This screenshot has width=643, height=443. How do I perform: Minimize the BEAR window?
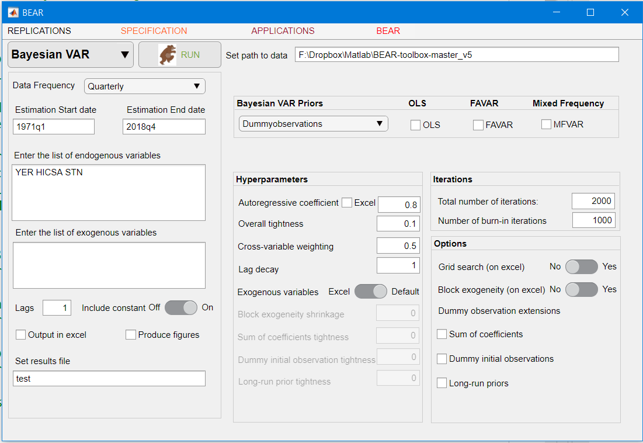point(557,12)
